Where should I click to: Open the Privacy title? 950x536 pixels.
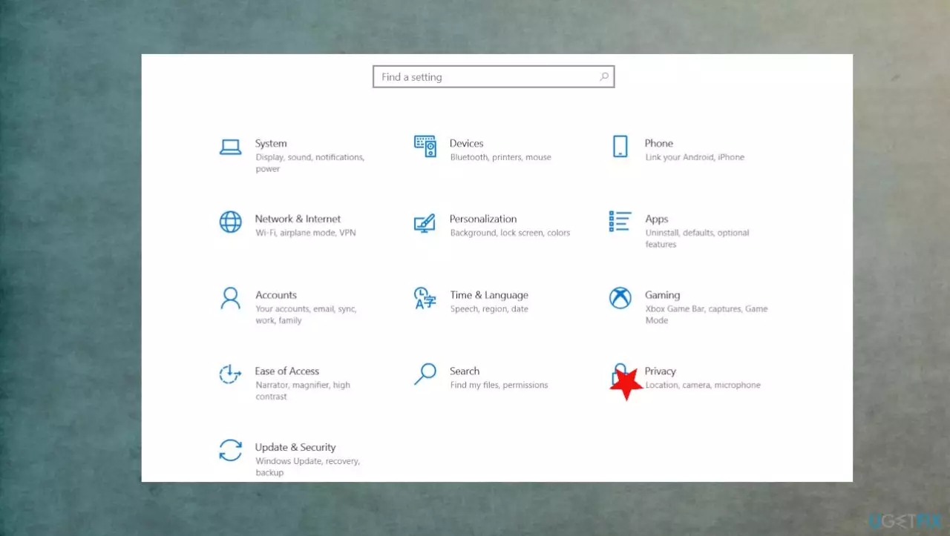click(x=661, y=371)
